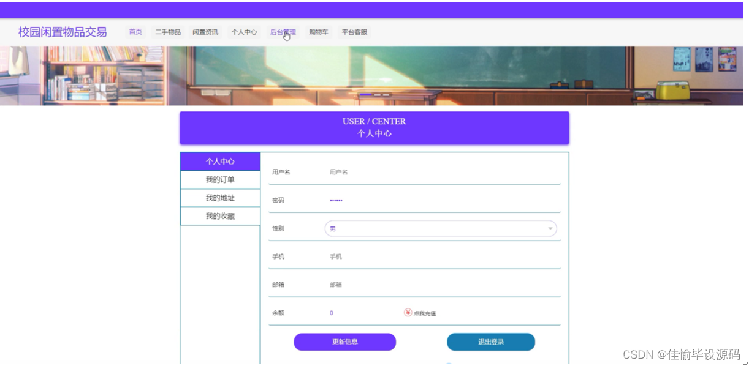
Task: Go to 个人中心 in top navigation
Action: tap(244, 32)
